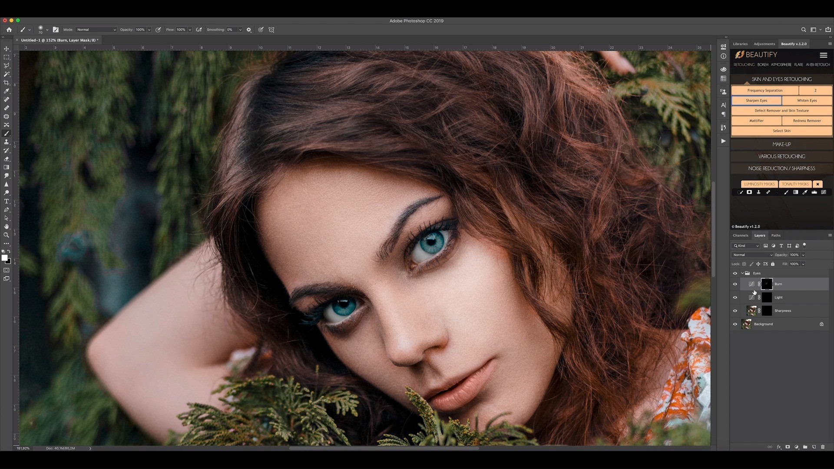Hide the Background layer
This screenshot has height=469, width=834.
click(735, 324)
